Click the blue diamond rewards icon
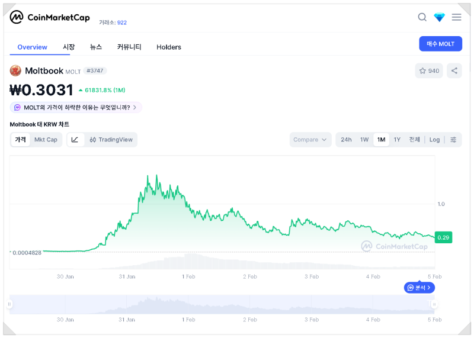This screenshot has width=474, height=338. [439, 17]
